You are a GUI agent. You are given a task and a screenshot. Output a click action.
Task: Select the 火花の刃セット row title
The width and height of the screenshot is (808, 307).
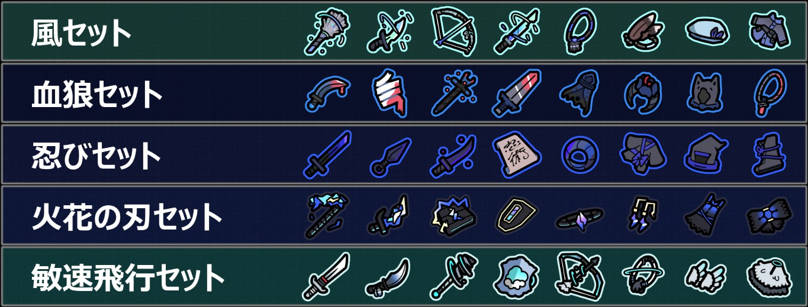coord(127,218)
